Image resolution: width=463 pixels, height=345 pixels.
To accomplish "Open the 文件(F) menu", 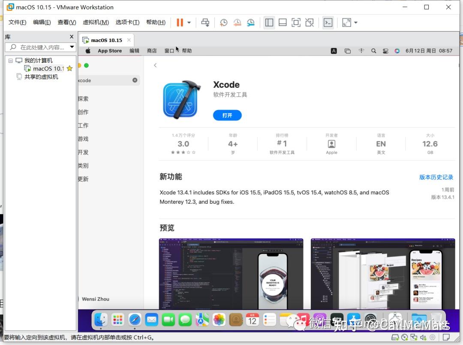I will pyautogui.click(x=17, y=22).
